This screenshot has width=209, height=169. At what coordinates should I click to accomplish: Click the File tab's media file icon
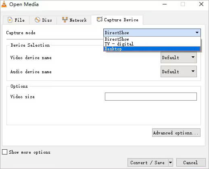pos(10,20)
